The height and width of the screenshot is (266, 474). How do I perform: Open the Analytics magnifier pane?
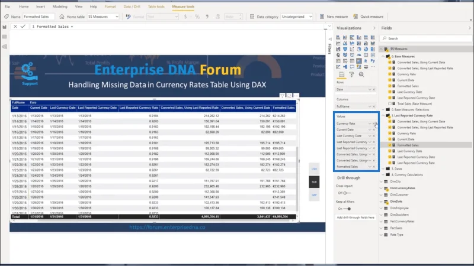coord(361,74)
